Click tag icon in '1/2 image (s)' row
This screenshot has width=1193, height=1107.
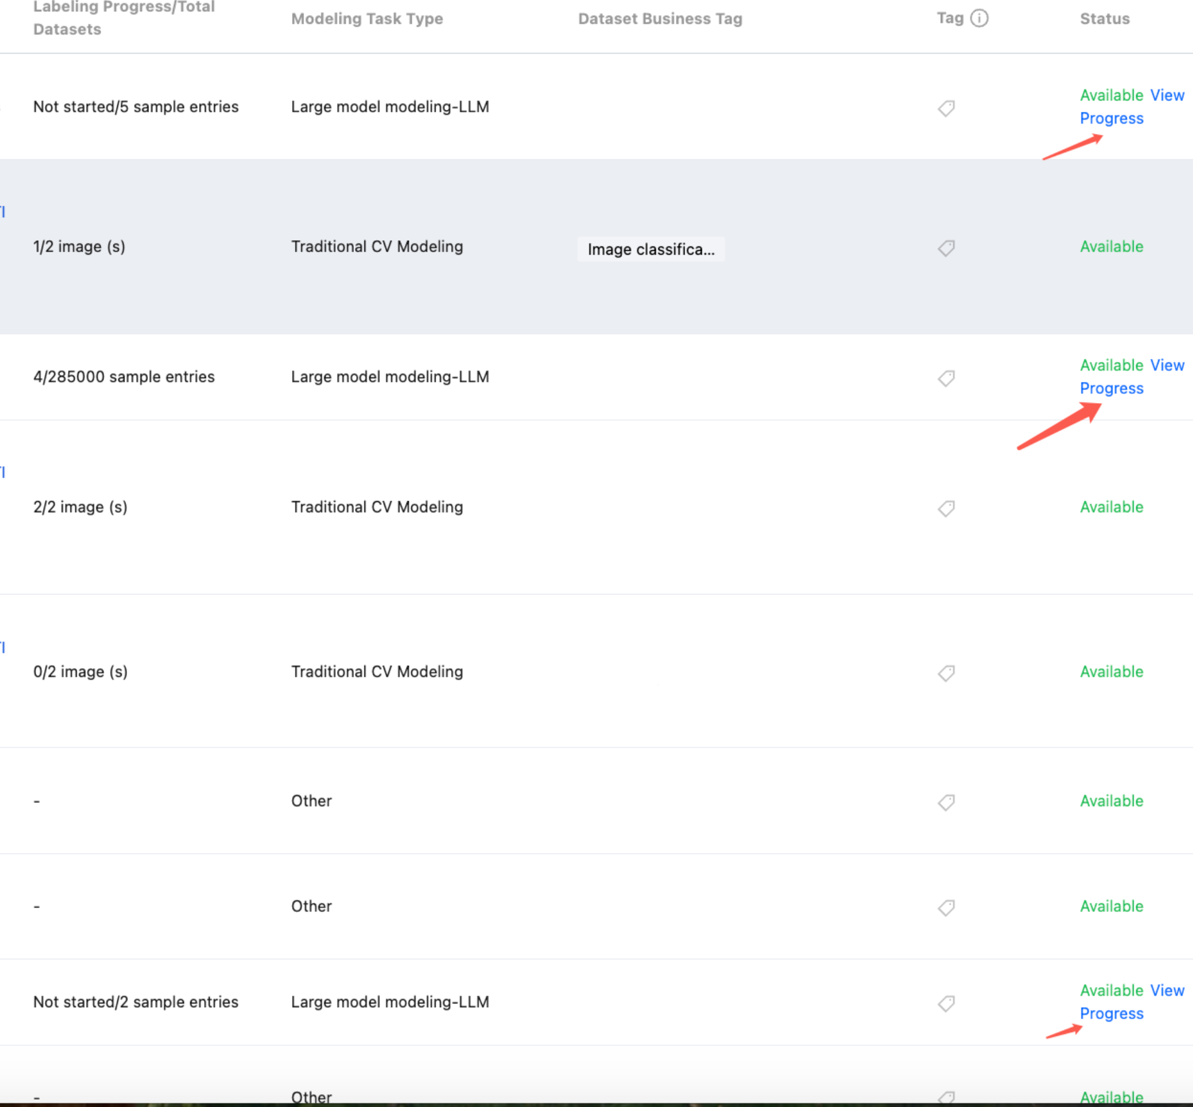tap(946, 248)
